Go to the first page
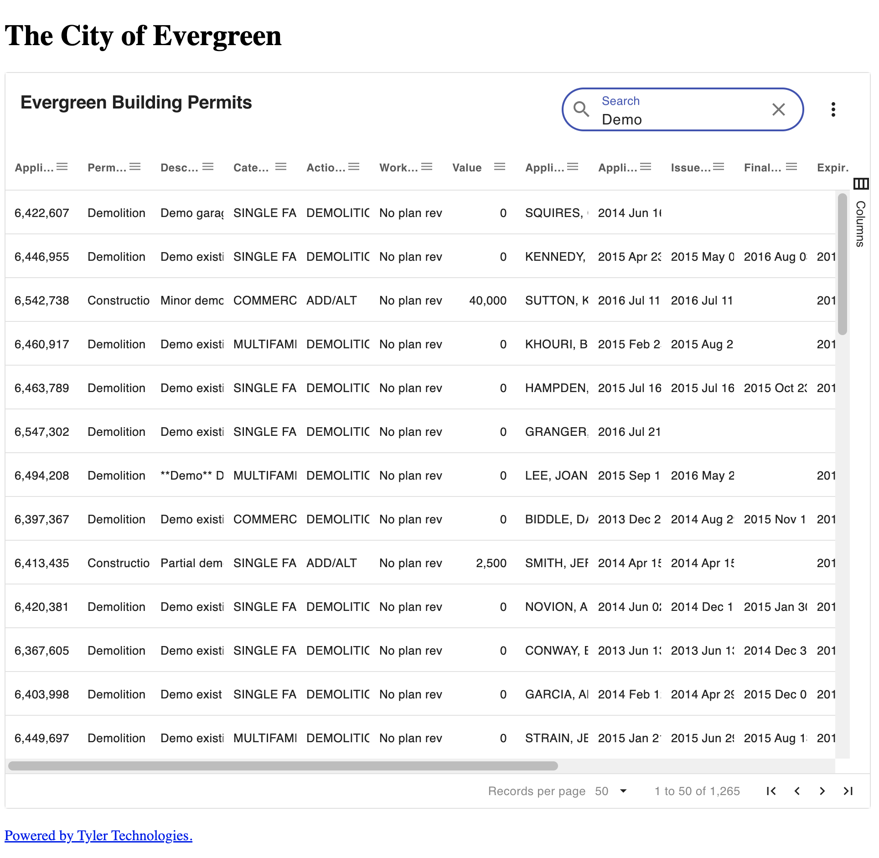Viewport: 879px width, 858px height. [771, 791]
